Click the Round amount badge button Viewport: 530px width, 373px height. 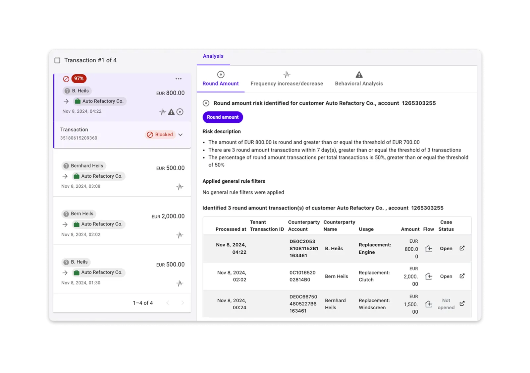click(223, 117)
